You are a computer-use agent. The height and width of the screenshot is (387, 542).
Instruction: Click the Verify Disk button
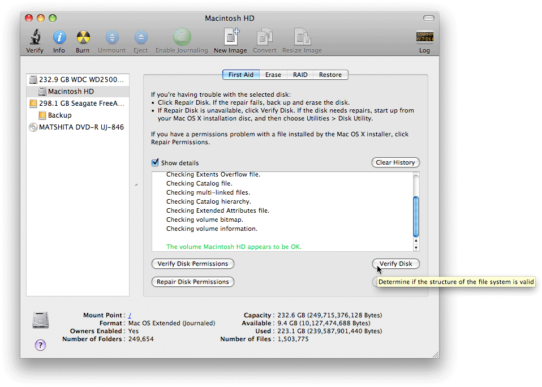(x=395, y=263)
